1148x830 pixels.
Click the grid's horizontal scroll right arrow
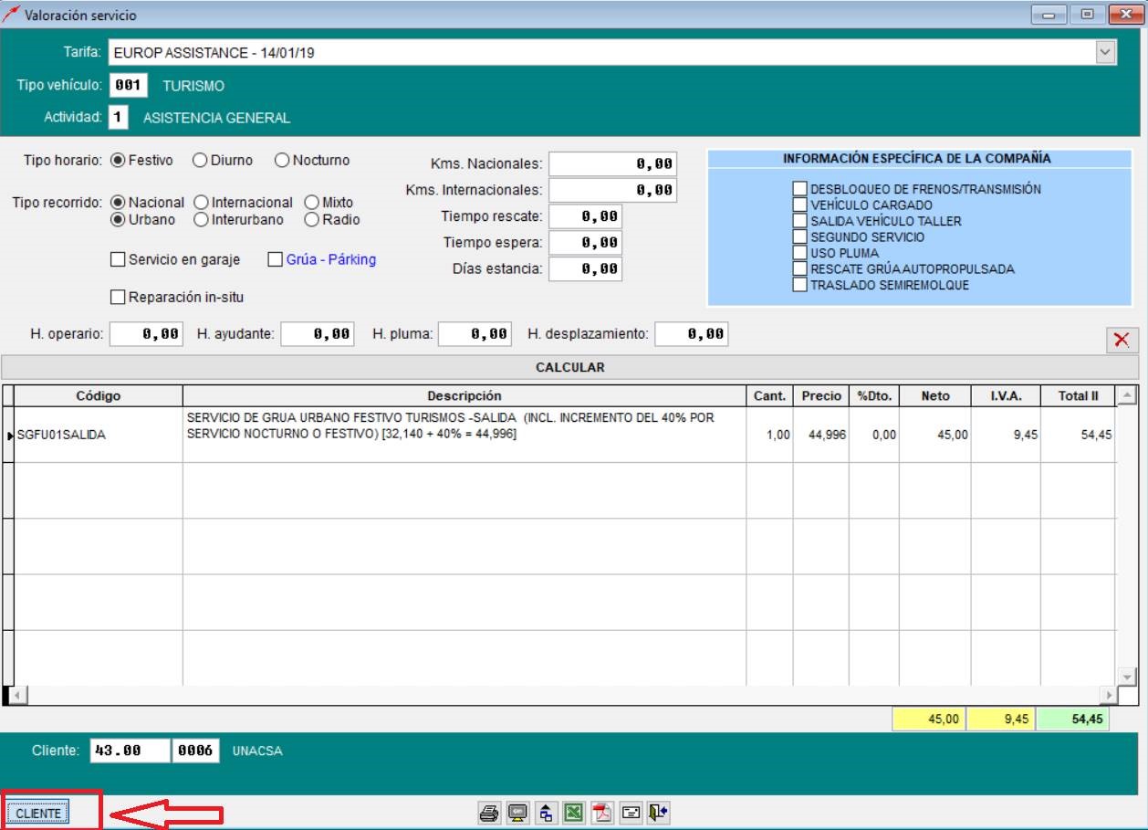pyautogui.click(x=1110, y=696)
